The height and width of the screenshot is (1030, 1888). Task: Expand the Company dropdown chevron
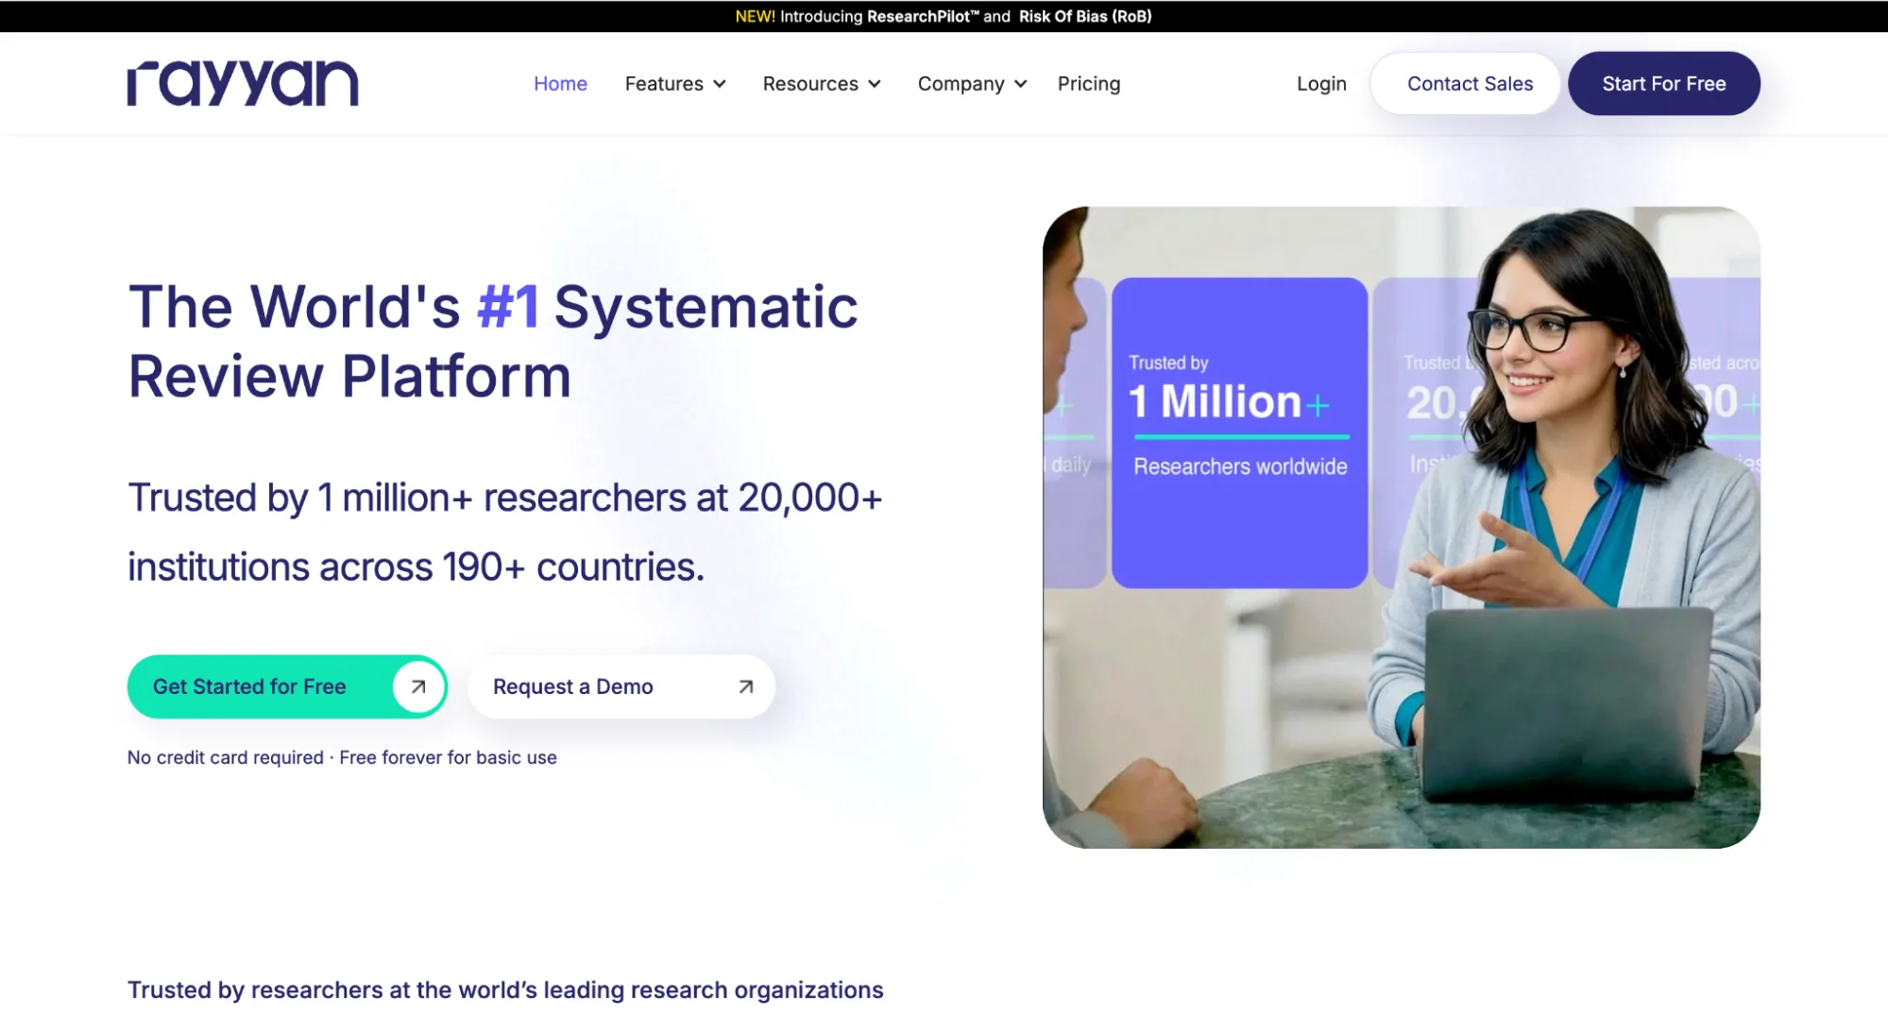pyautogui.click(x=1021, y=84)
